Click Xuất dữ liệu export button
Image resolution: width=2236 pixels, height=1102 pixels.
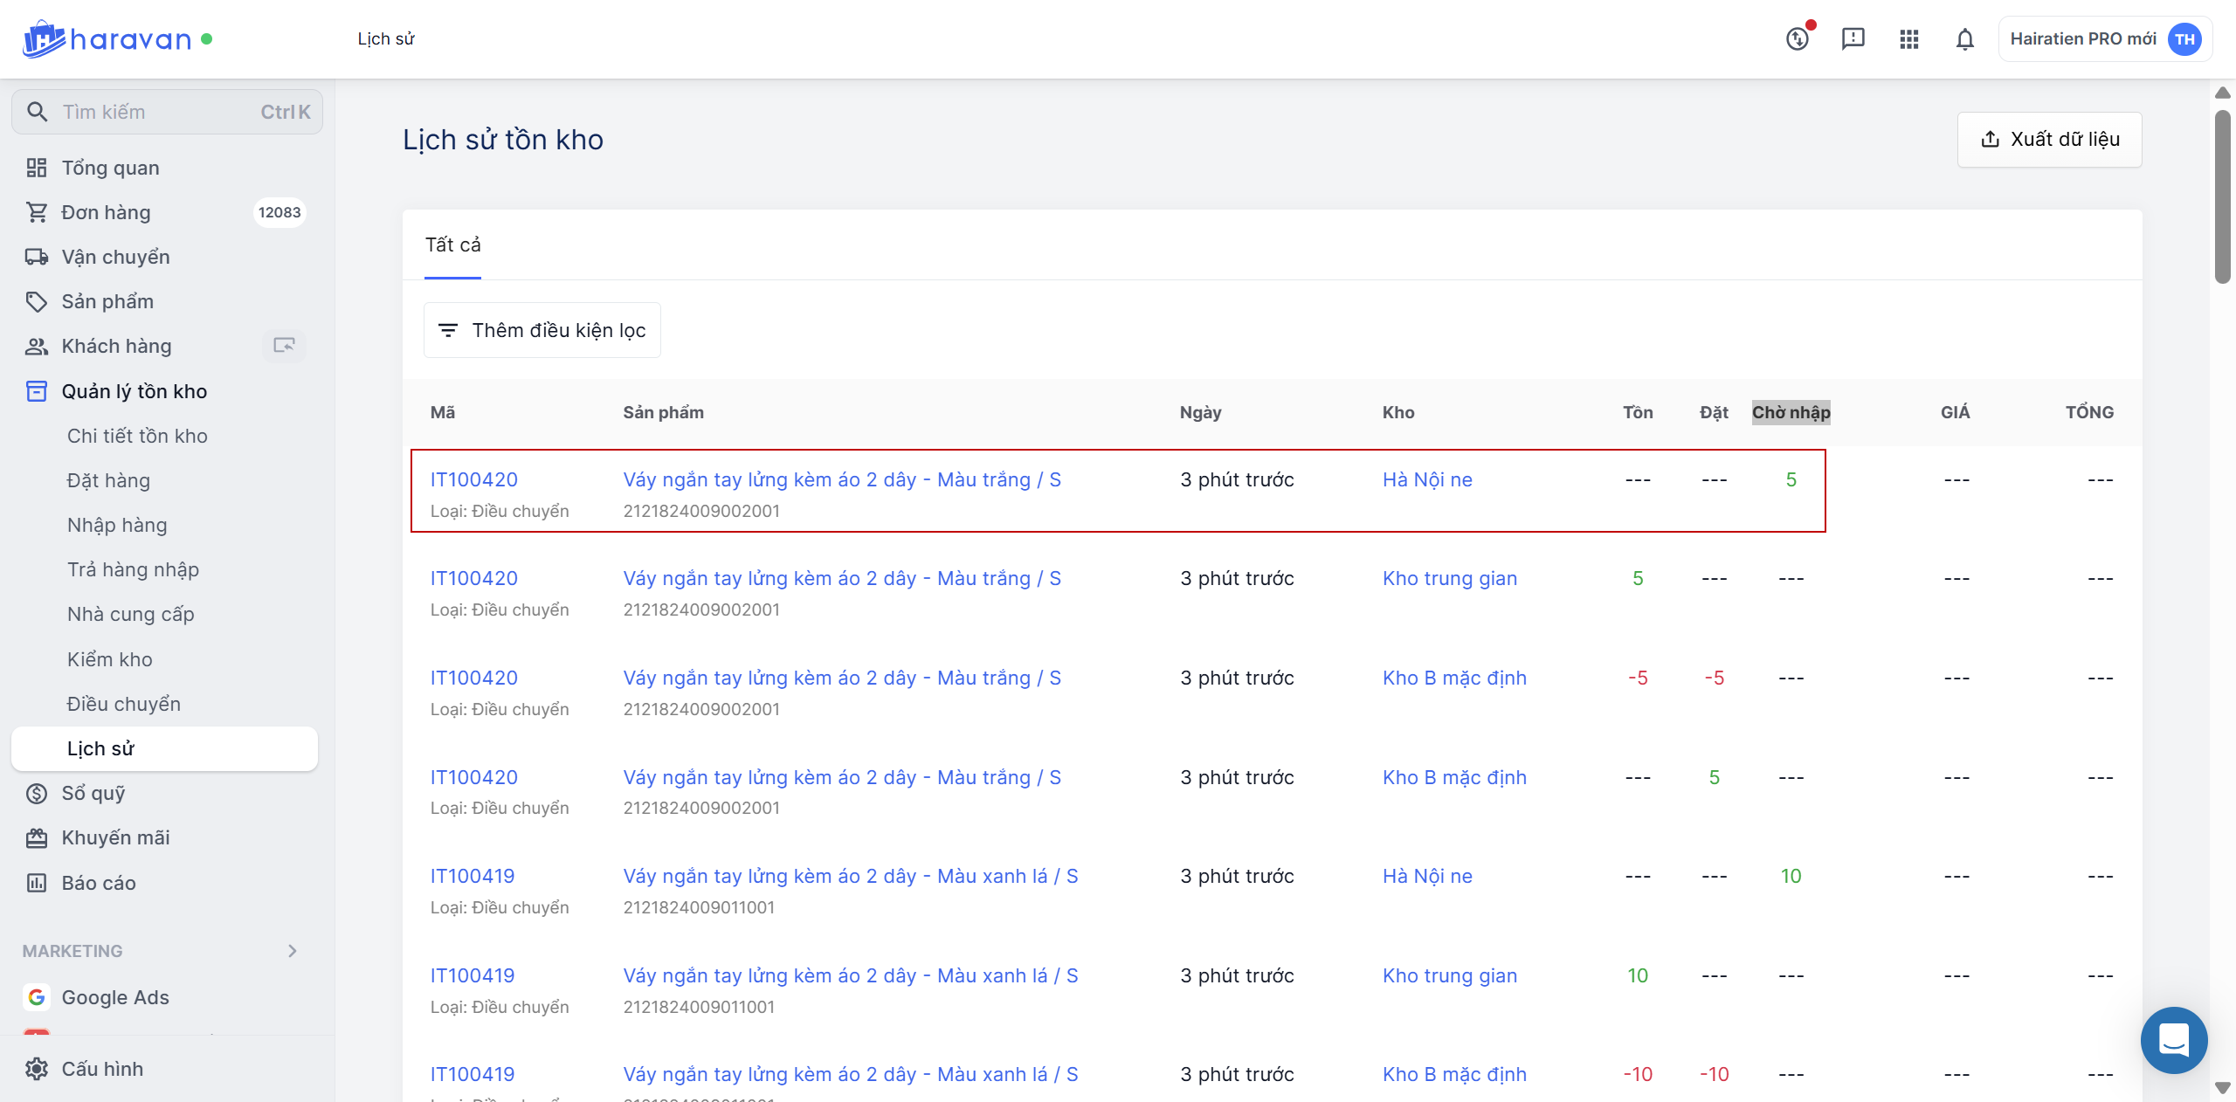(2049, 140)
